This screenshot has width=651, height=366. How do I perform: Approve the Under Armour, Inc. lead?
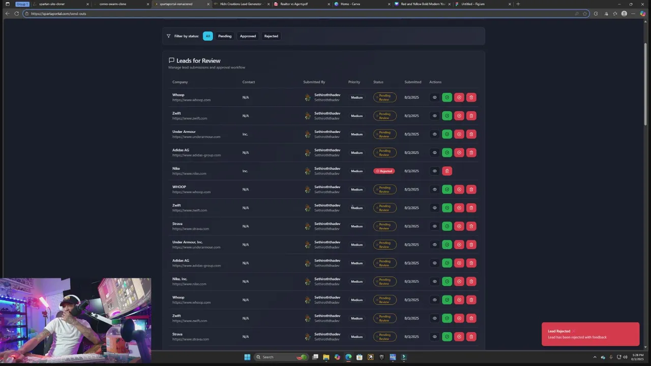447,245
